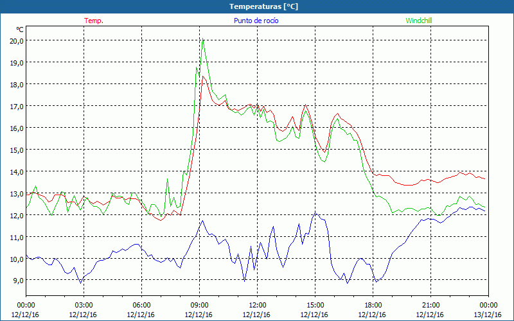Click the 'Temperaturas [°C]' chart title

click(263, 6)
